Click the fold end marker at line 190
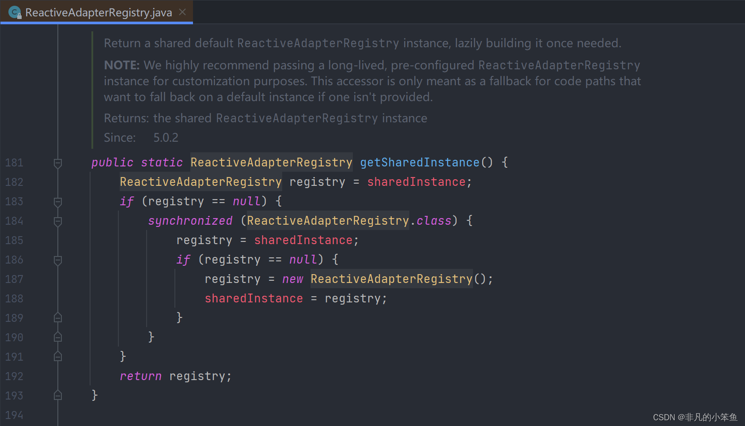745x426 pixels. pyautogui.click(x=57, y=337)
